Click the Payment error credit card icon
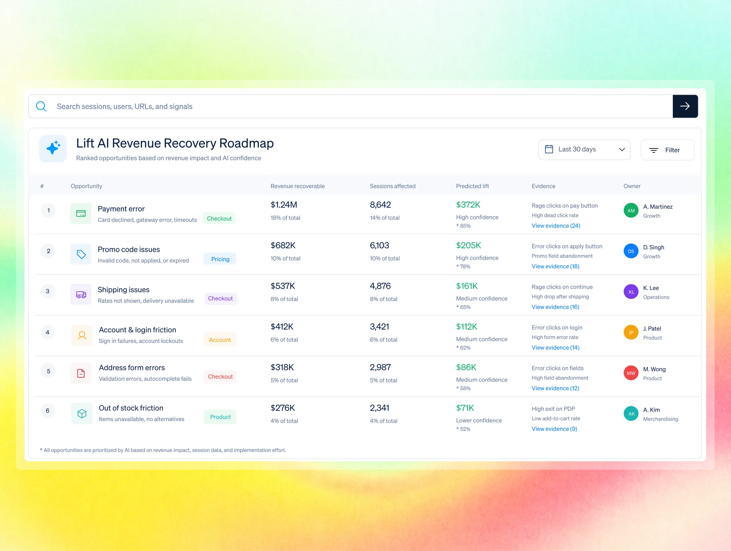 [x=81, y=213]
